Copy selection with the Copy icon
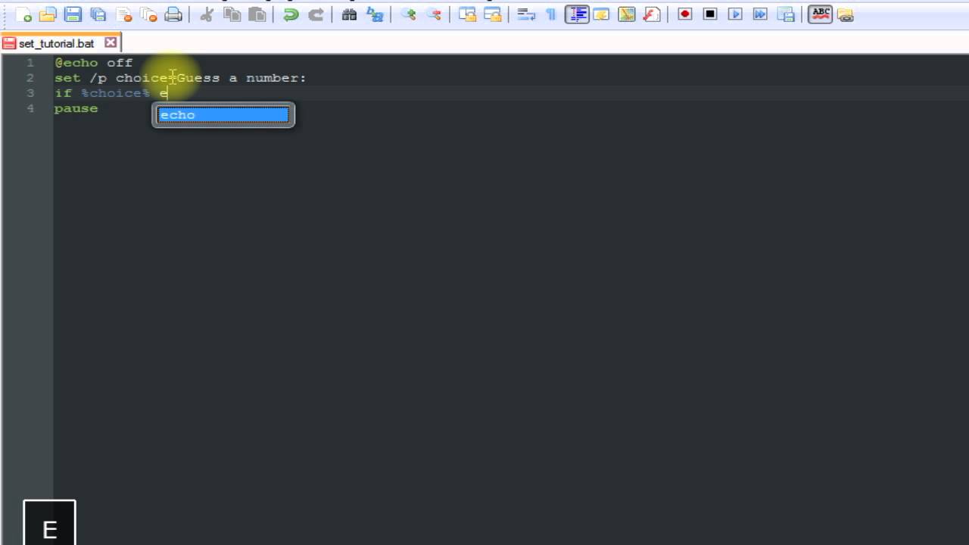Screen dimensions: 969x545 click(232, 14)
